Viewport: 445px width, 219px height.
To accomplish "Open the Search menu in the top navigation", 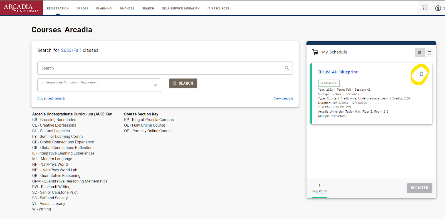I will click(148, 9).
